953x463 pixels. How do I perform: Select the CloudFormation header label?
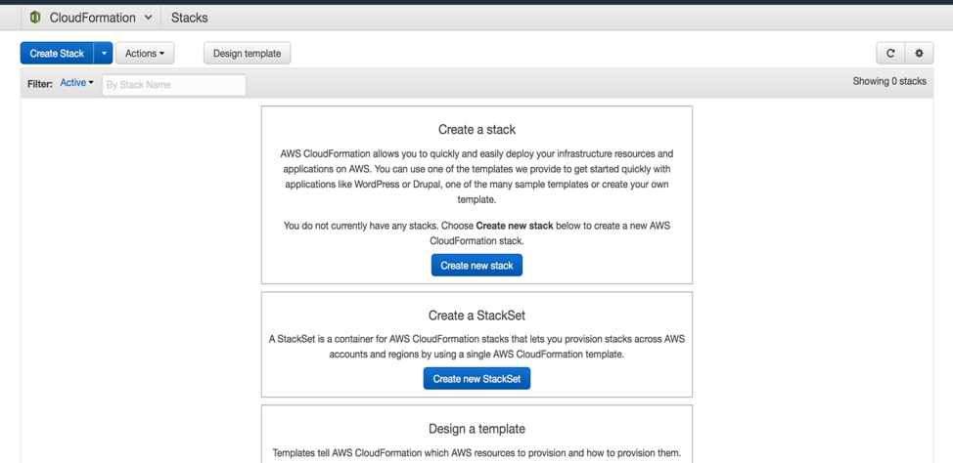[92, 18]
